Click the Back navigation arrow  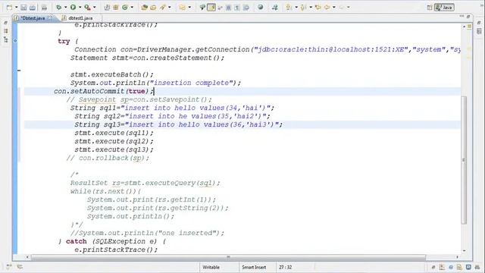[x=327, y=7]
